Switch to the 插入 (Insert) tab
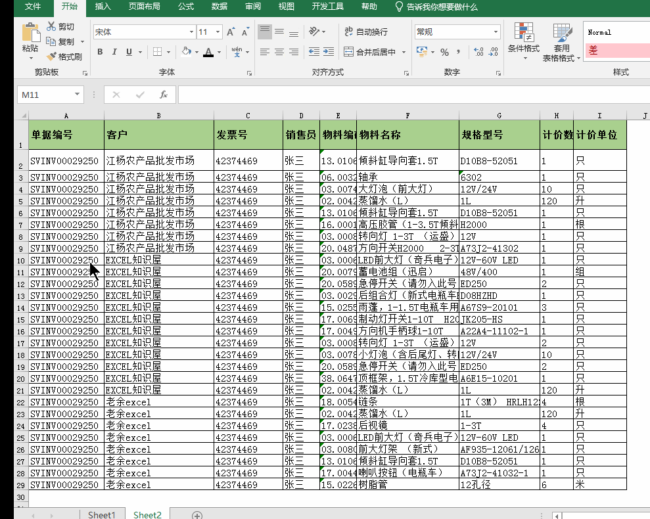 [x=103, y=7]
